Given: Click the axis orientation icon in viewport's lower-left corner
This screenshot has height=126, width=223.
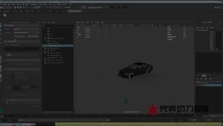Looking at the screenshot, I should coord(78,109).
